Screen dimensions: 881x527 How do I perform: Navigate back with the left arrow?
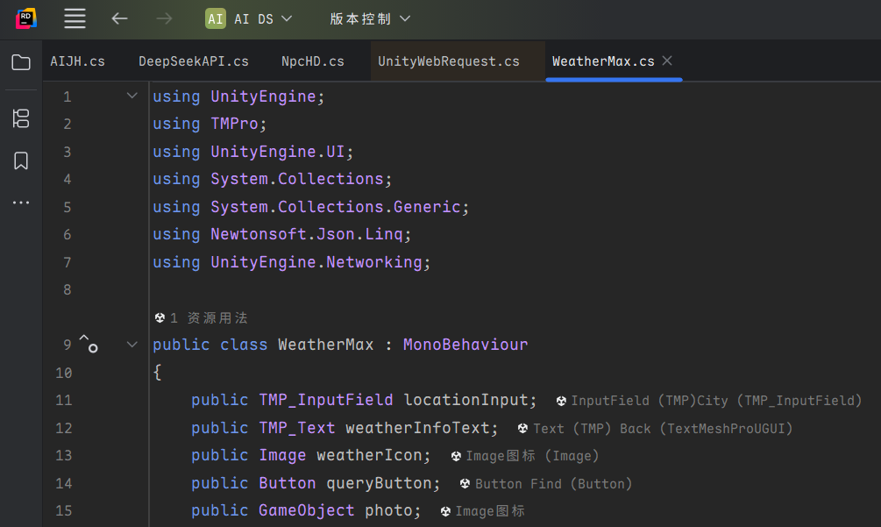point(120,18)
